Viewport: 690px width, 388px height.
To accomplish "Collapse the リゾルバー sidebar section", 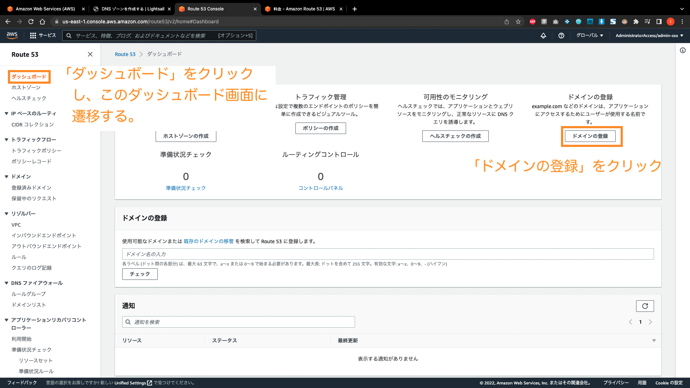I will (x=6, y=213).
